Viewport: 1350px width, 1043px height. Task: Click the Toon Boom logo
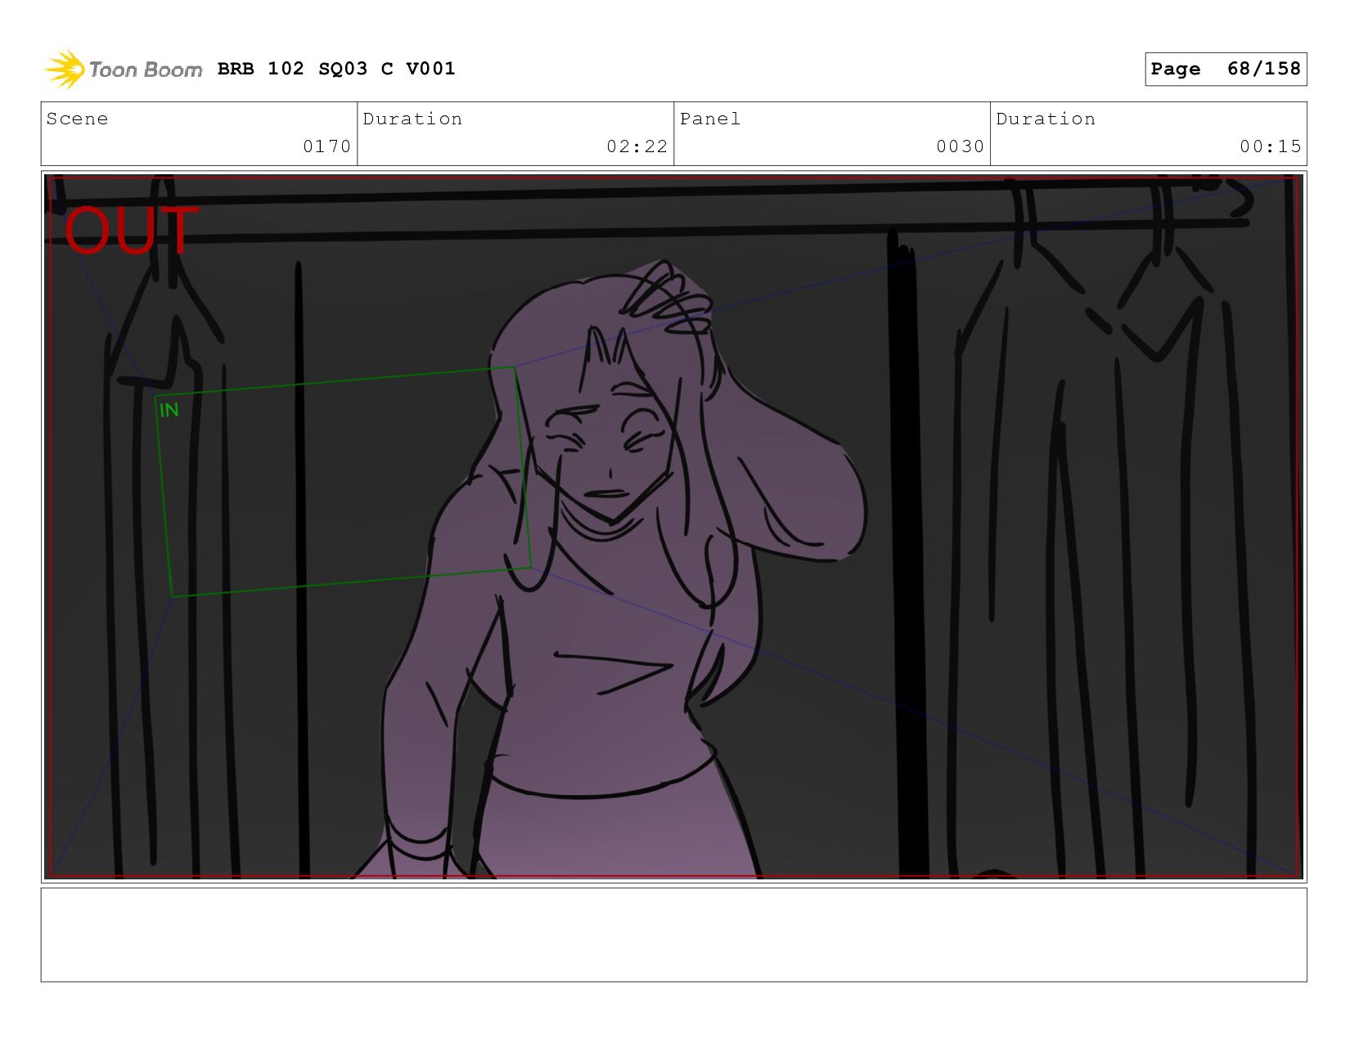coord(123,70)
